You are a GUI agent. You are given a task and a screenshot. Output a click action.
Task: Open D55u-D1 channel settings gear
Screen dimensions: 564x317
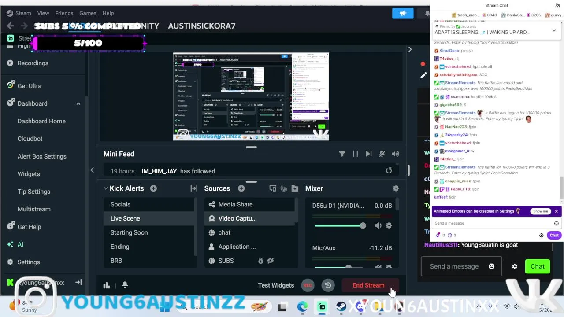[389, 225]
